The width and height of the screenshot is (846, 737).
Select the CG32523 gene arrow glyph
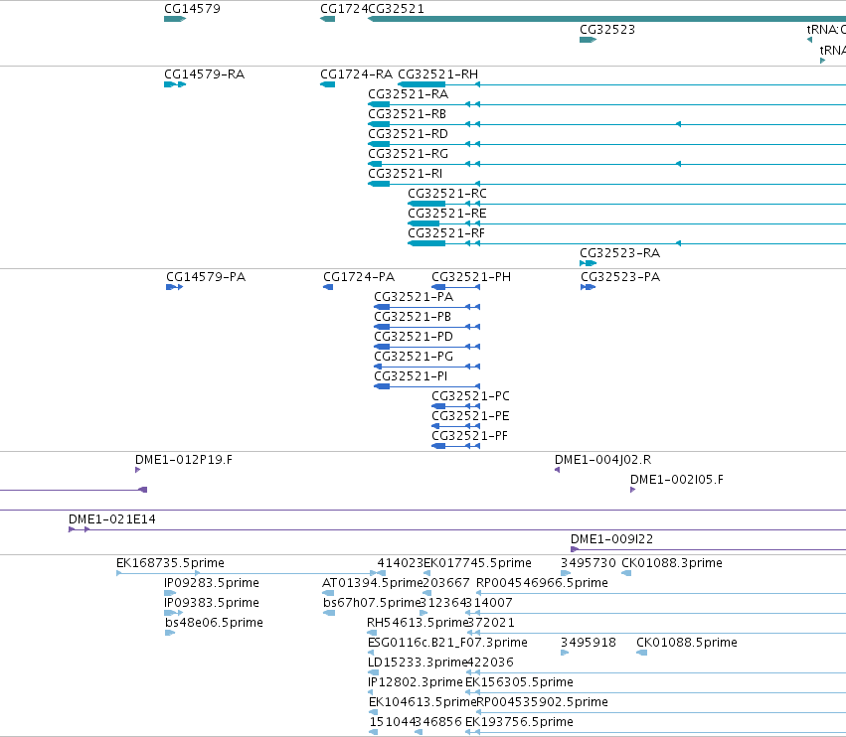click(x=588, y=40)
